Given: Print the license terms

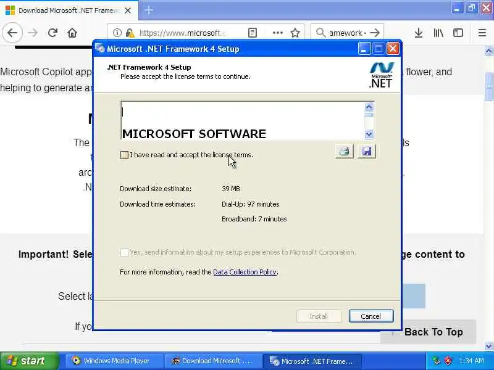Looking at the screenshot, I should [344, 151].
